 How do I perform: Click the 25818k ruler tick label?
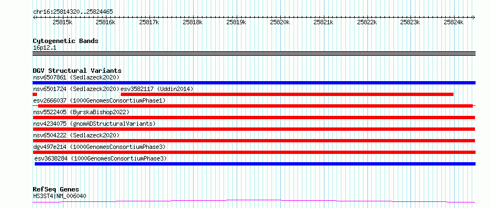click(x=193, y=22)
